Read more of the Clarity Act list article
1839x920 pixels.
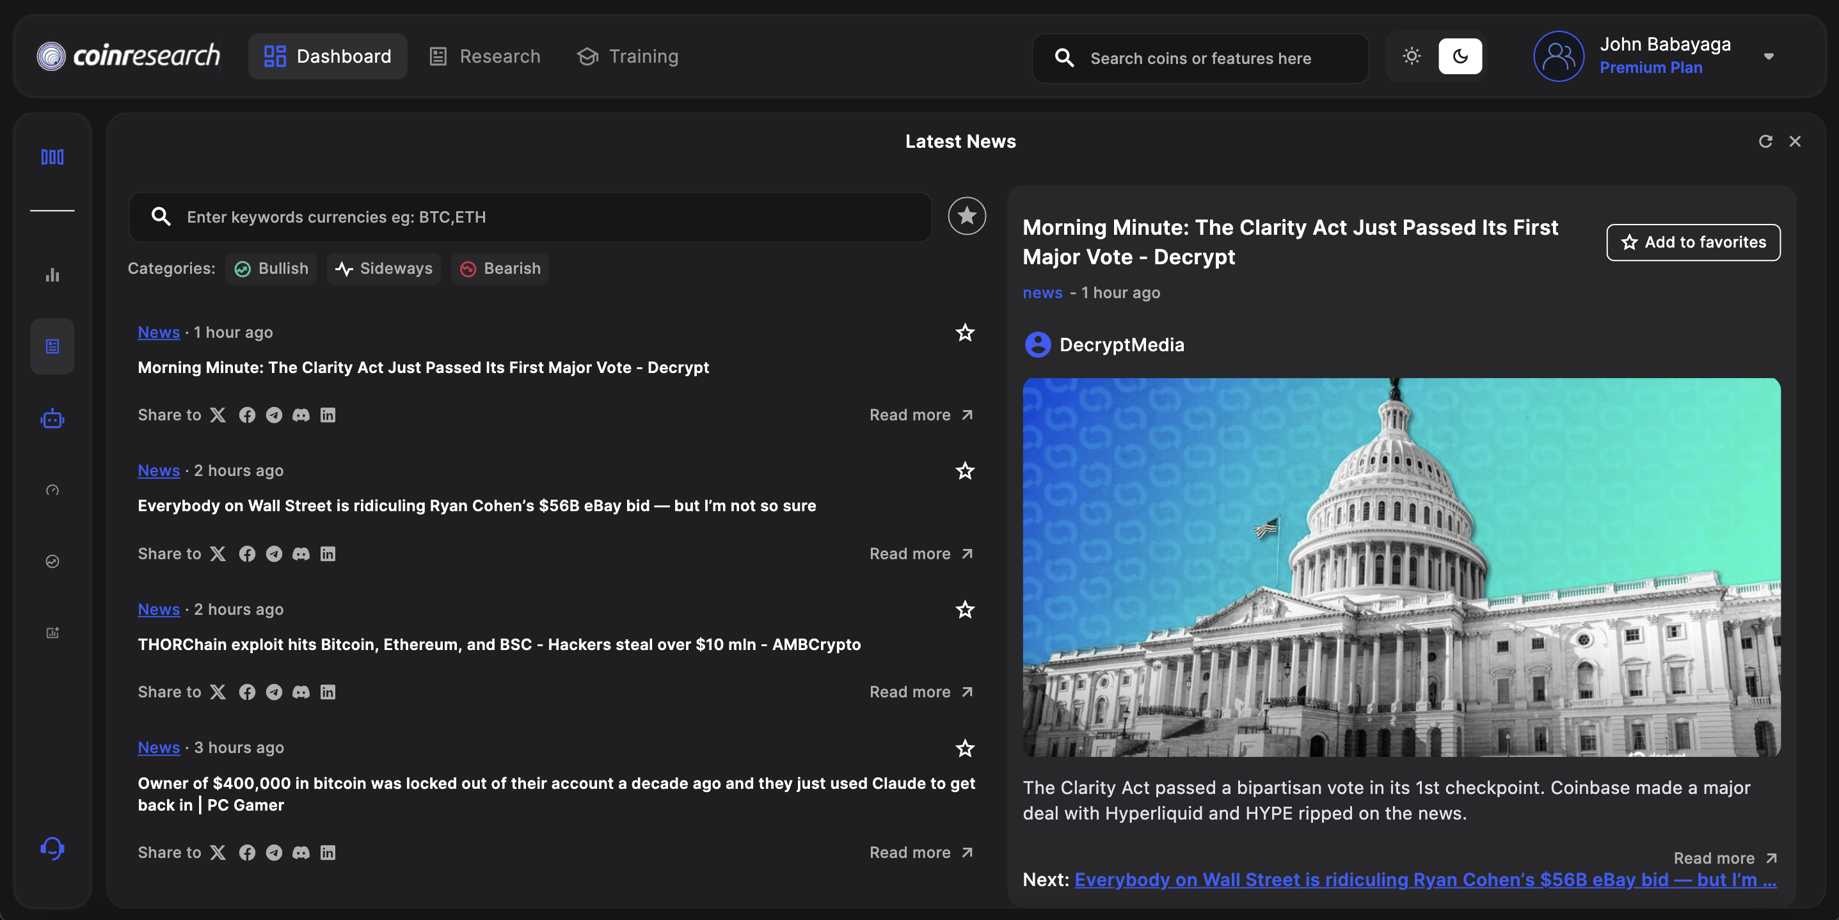(x=921, y=415)
